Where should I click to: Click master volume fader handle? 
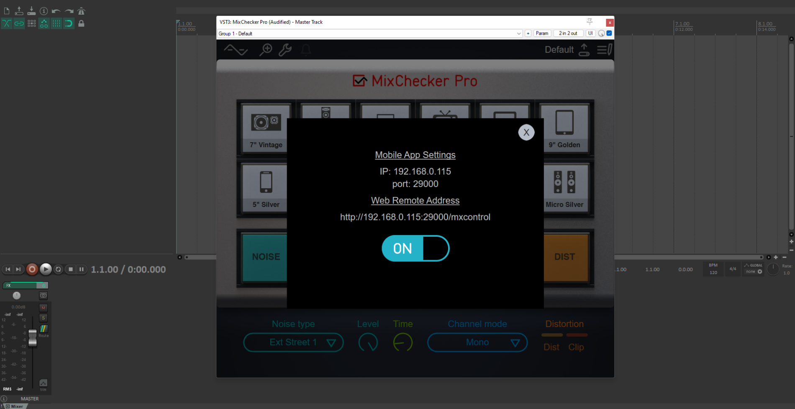click(33, 338)
